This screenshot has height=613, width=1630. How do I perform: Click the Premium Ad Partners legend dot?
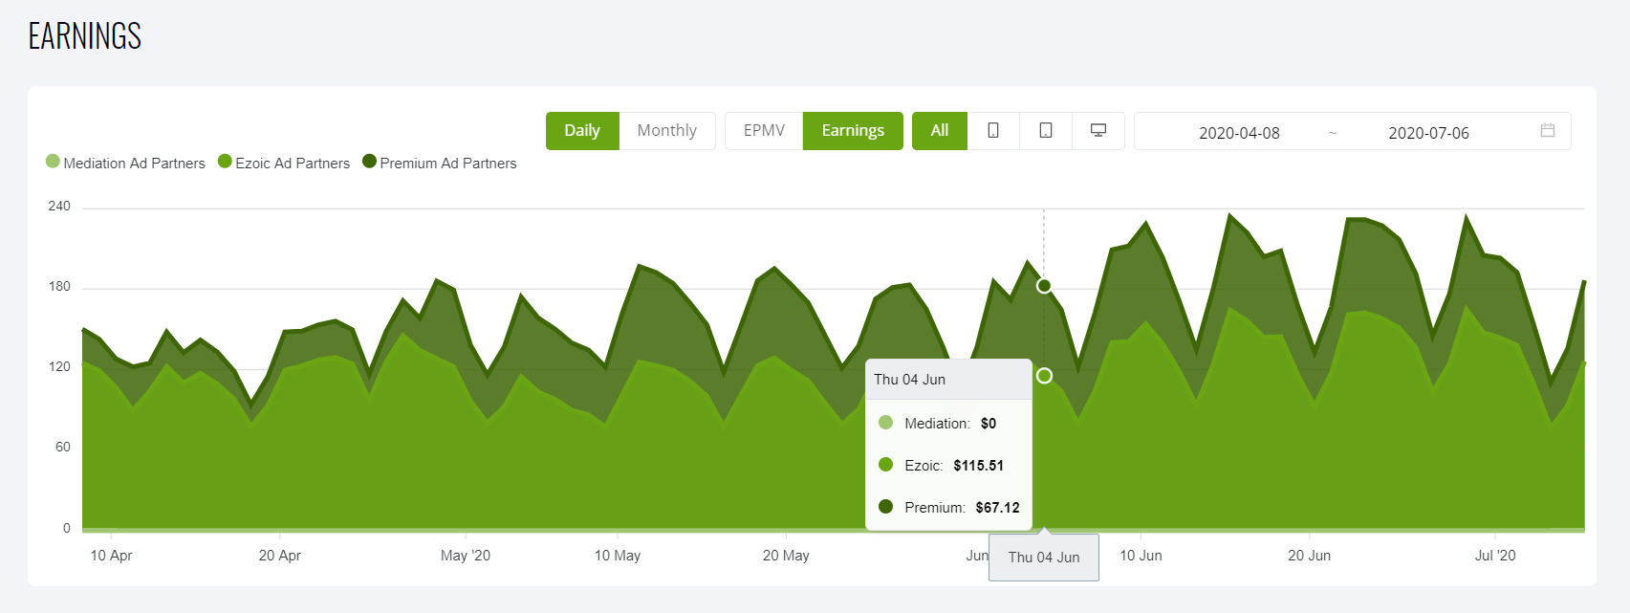(369, 162)
